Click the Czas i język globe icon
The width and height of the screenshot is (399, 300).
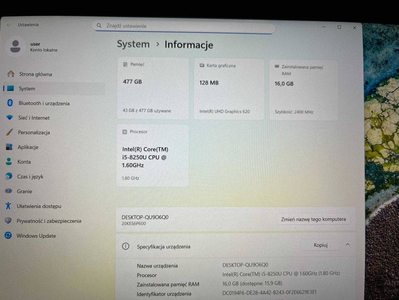click(9, 176)
